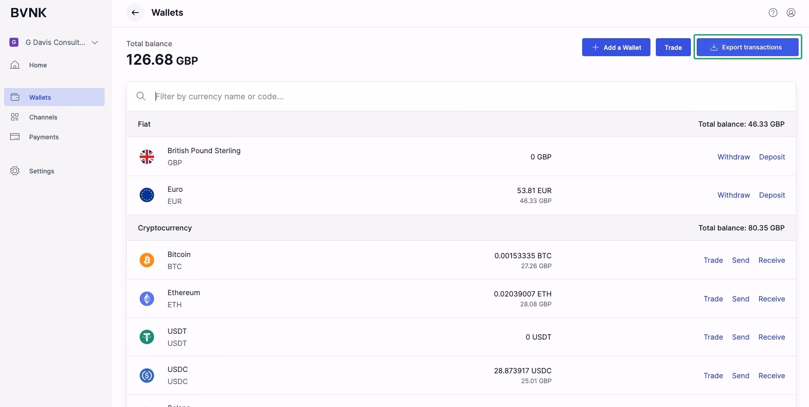
Task: Send from the Ethereum wallet
Action: [x=741, y=299]
